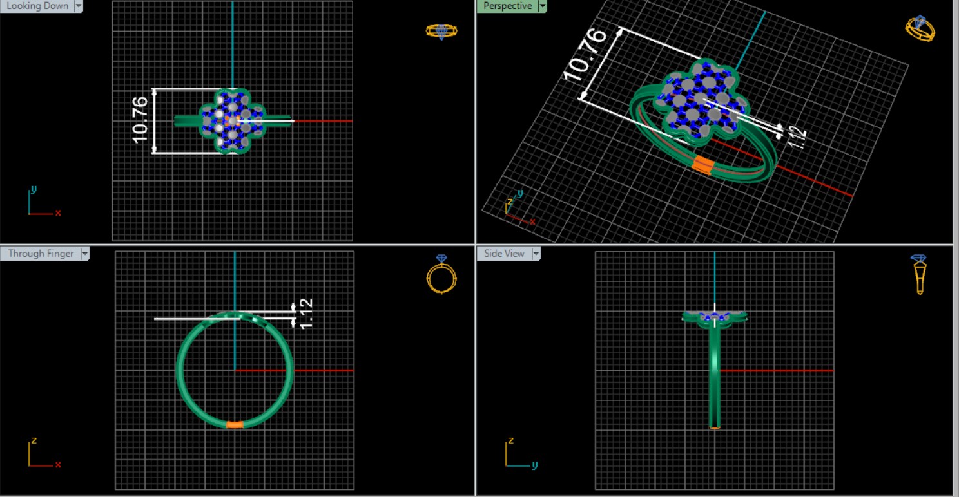
Task: Expand the Perspective viewport dropdown menu
Action: coord(543,6)
